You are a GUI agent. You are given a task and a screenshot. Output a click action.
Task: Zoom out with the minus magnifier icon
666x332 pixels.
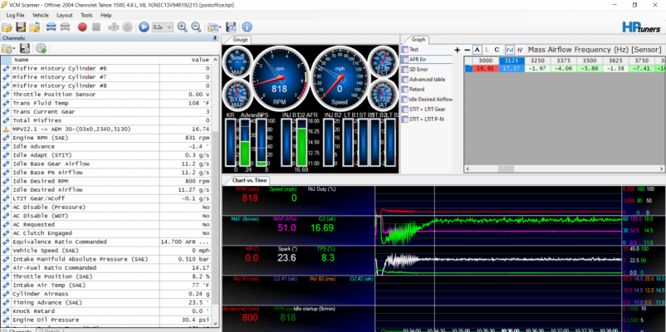pyautogui.click(x=196, y=27)
